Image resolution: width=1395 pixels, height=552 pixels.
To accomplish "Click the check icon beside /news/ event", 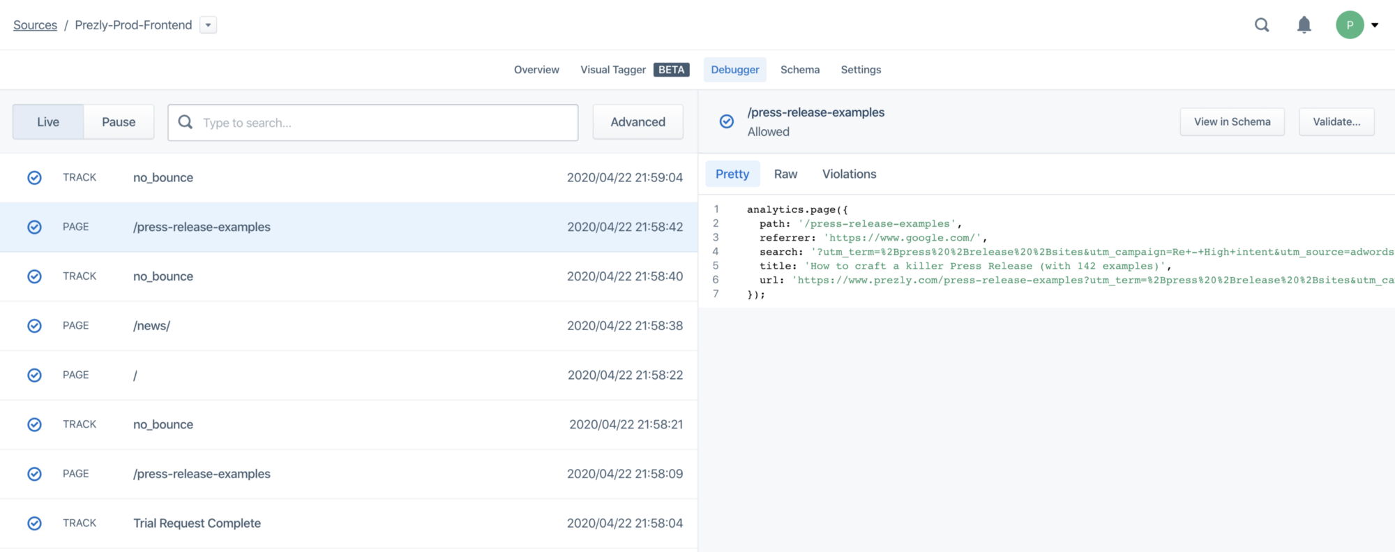I will tap(34, 326).
